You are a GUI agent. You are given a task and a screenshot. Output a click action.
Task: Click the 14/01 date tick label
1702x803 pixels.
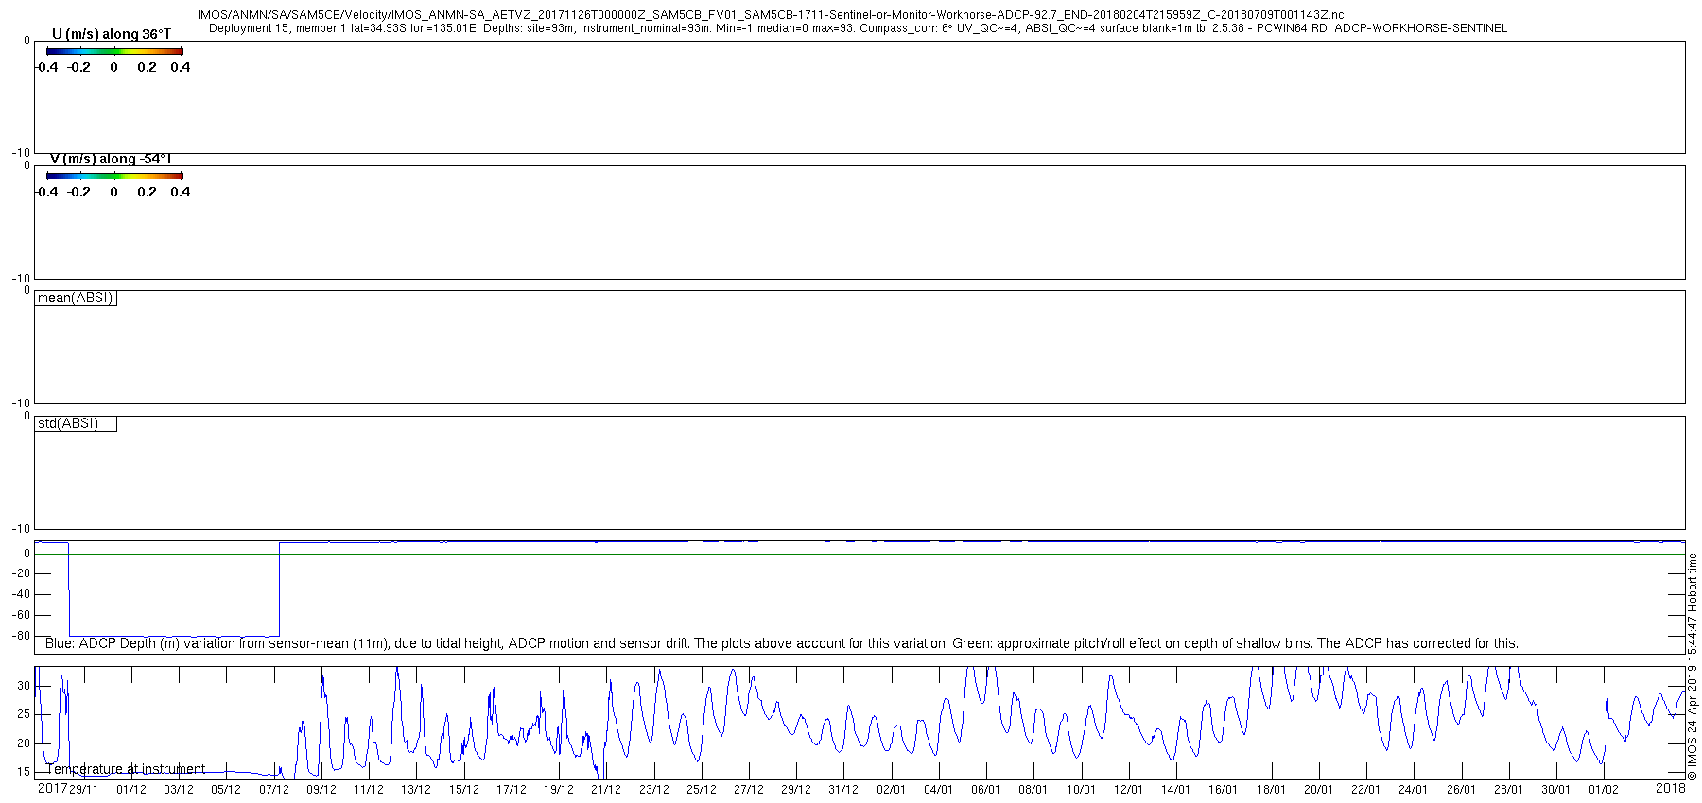point(1175,790)
